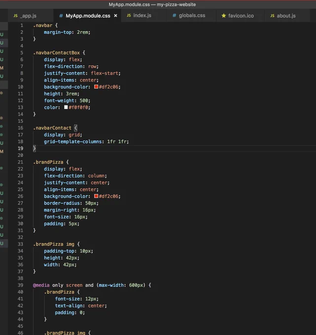Select the MyApp.module.css tab
This screenshot has height=335, width=316.
coord(88,16)
